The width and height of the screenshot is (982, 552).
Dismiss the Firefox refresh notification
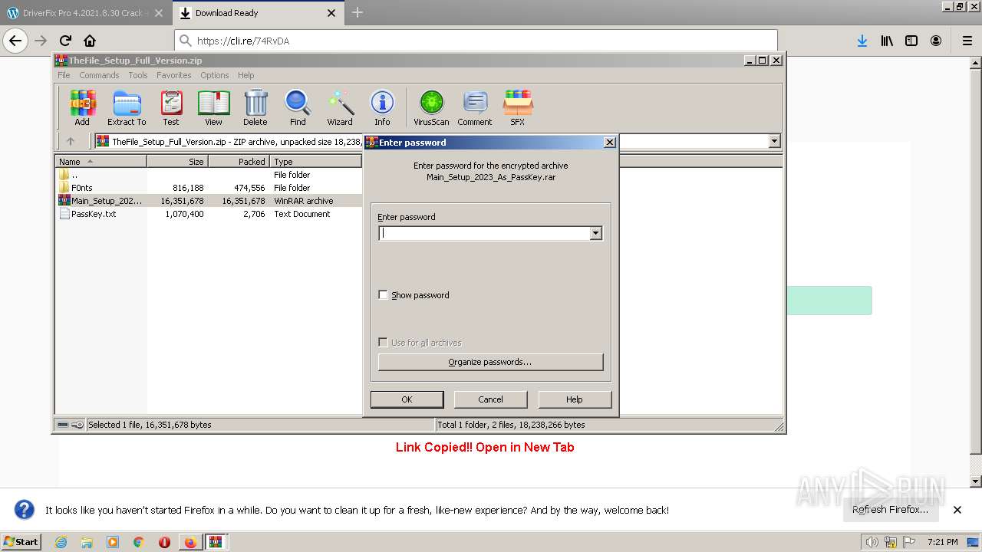tap(957, 510)
